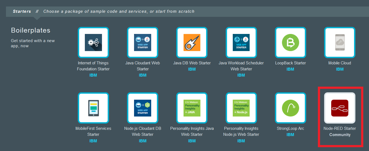The image size is (369, 151).
Task: Click the "Java DB Web Starter" label
Action: pos(192,63)
